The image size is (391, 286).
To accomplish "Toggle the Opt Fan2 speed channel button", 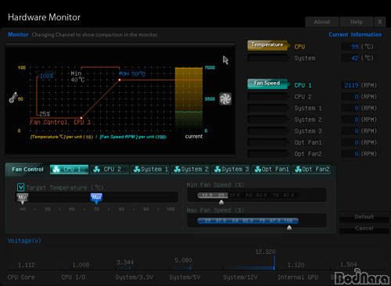I will [267, 154].
